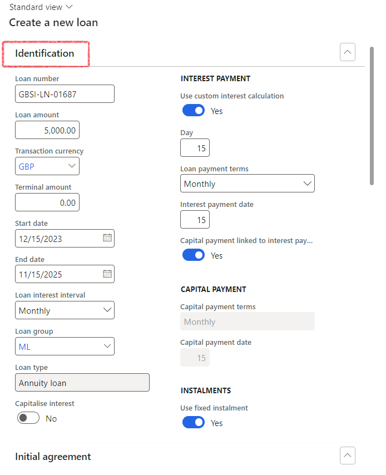
Task: Click the Identification section header
Action: tap(45, 53)
